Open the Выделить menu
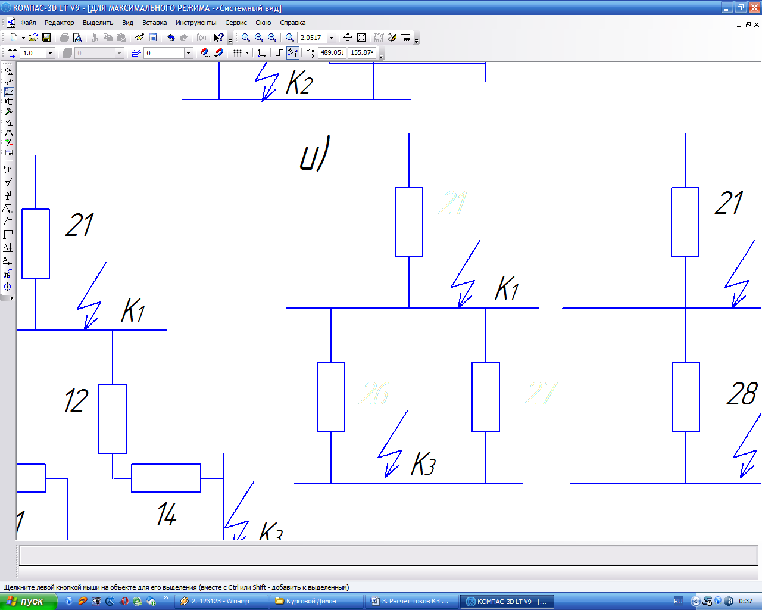762x610 pixels. 98,23
